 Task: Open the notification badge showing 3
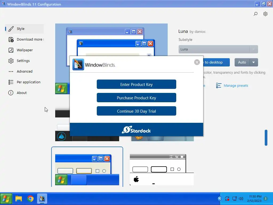pyautogui.click(x=265, y=199)
